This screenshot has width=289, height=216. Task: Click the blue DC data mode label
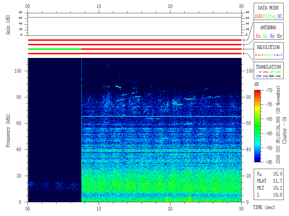280,16
